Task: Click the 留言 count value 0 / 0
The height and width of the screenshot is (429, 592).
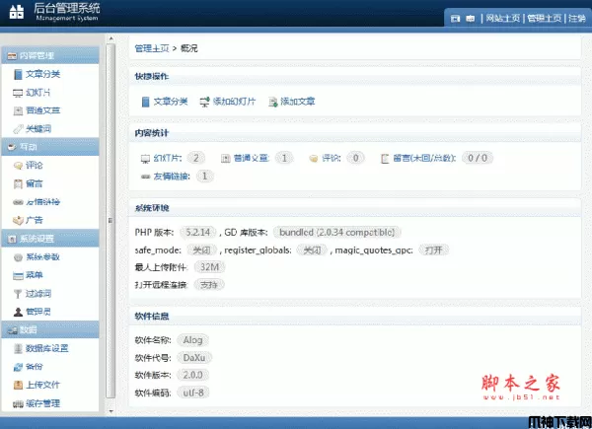Action: [x=478, y=158]
